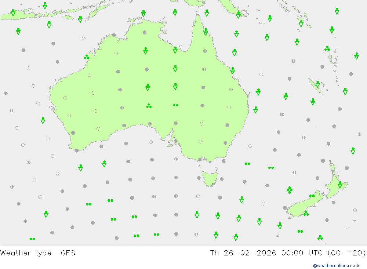Image resolution: width=367 pixels, height=269 pixels.
Task: Click the diamond-topped triple symbol in central Australia
Action: [149, 106]
